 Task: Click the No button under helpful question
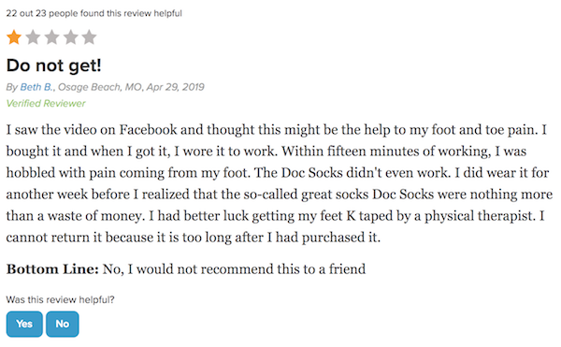63,325
